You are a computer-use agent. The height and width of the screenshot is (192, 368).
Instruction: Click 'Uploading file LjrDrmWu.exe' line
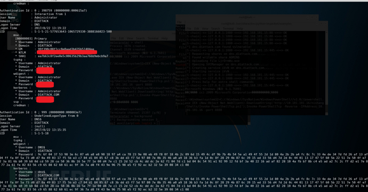pyautogui.click(x=213, y=61)
